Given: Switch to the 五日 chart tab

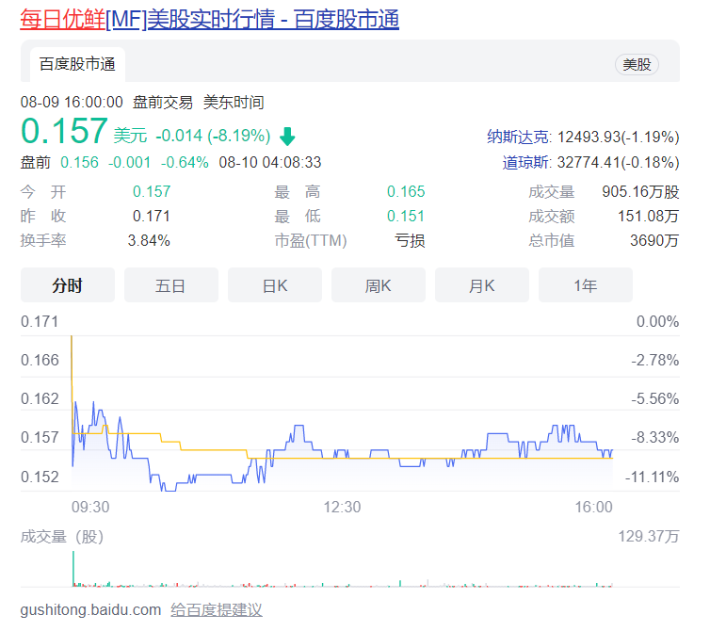Looking at the screenshot, I should pyautogui.click(x=170, y=285).
